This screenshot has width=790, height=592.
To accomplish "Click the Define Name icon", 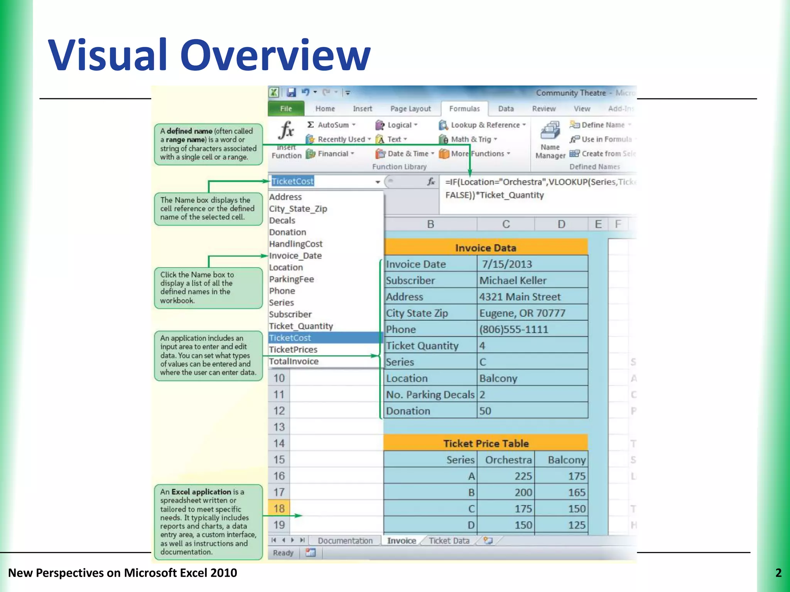I will pos(574,125).
